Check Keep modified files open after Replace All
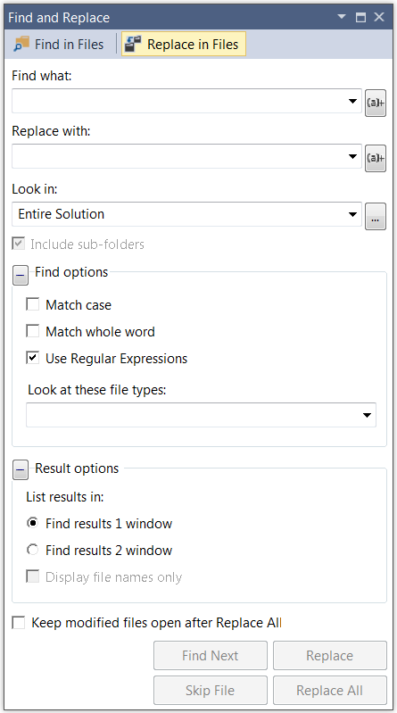The image size is (397, 713). coord(19,622)
